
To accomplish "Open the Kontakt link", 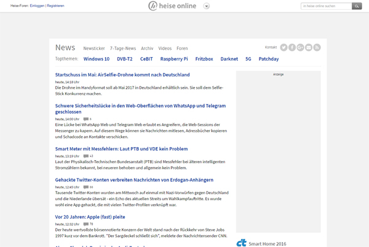I will pos(271,47).
